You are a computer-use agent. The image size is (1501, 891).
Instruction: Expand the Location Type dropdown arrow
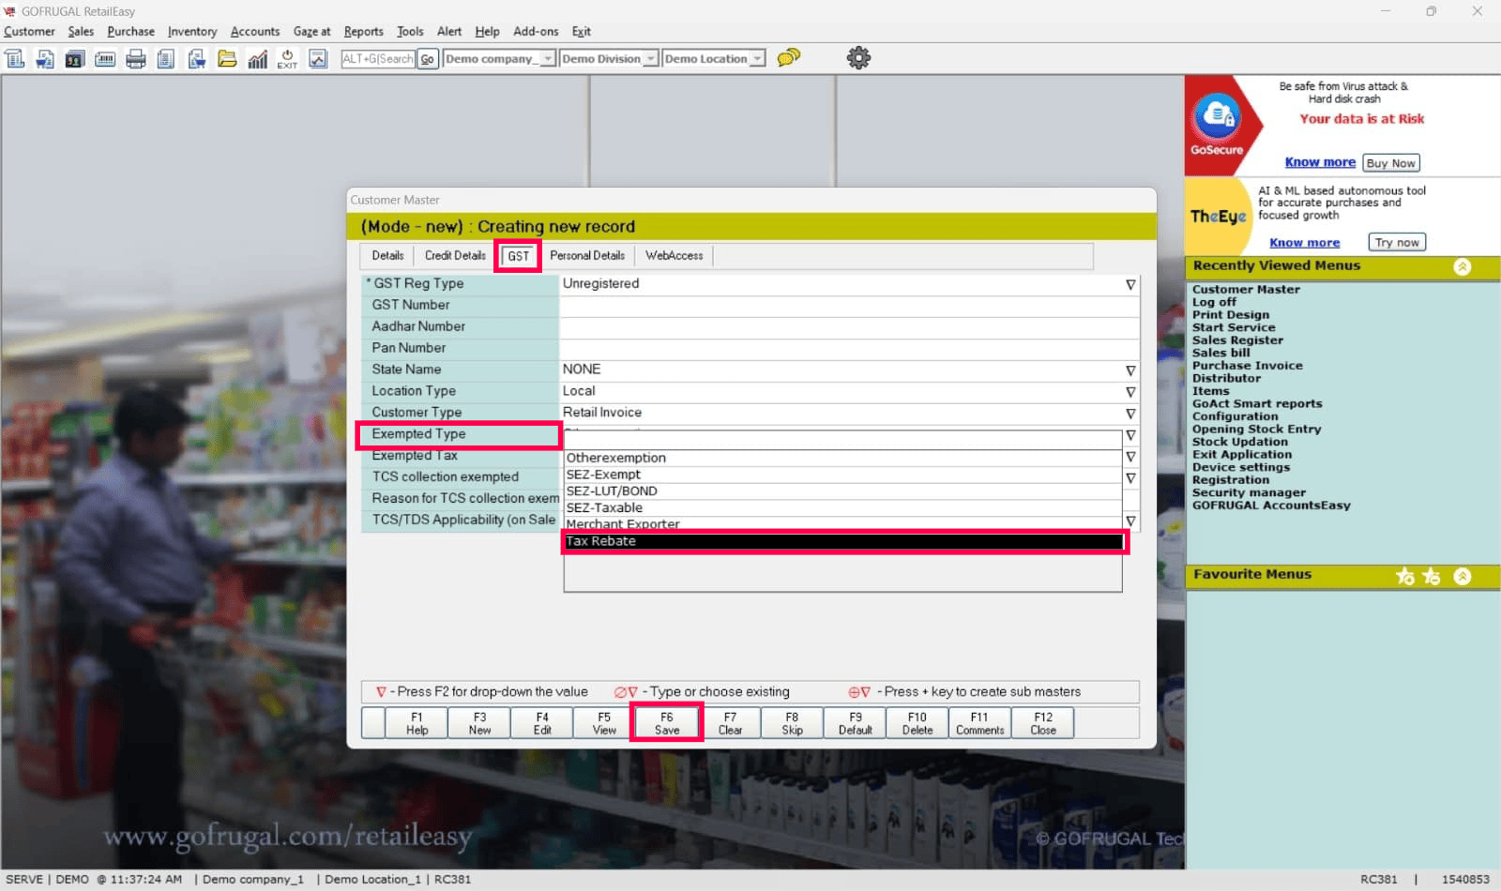pyautogui.click(x=1130, y=392)
